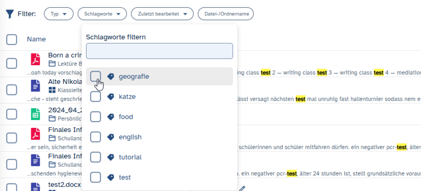
Task: Click the PDF icon beside Born a crime
Action: click(x=36, y=59)
